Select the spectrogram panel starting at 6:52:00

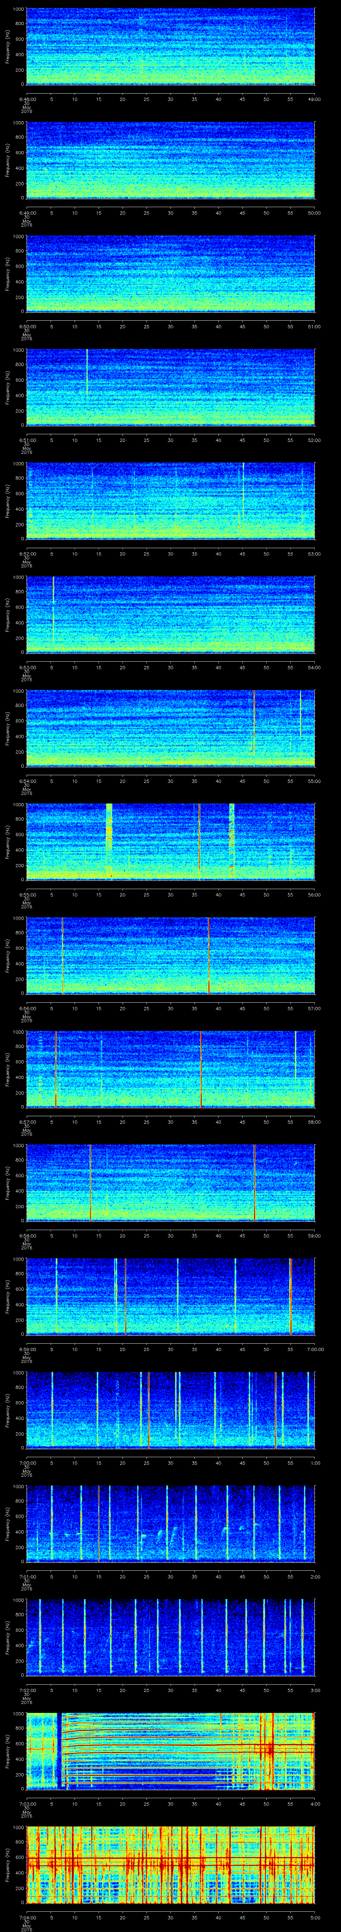point(170,501)
